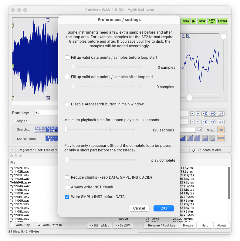
Task: Click the horizontal zoom slider knob under the loop view
Action: coord(189,98)
